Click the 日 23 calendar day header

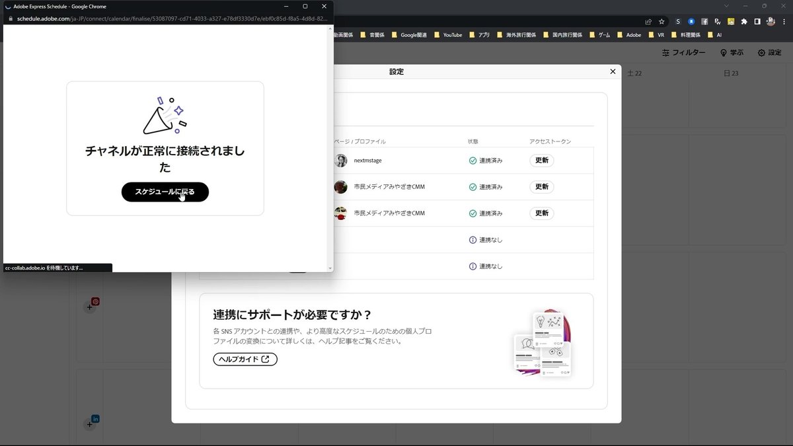click(x=732, y=73)
